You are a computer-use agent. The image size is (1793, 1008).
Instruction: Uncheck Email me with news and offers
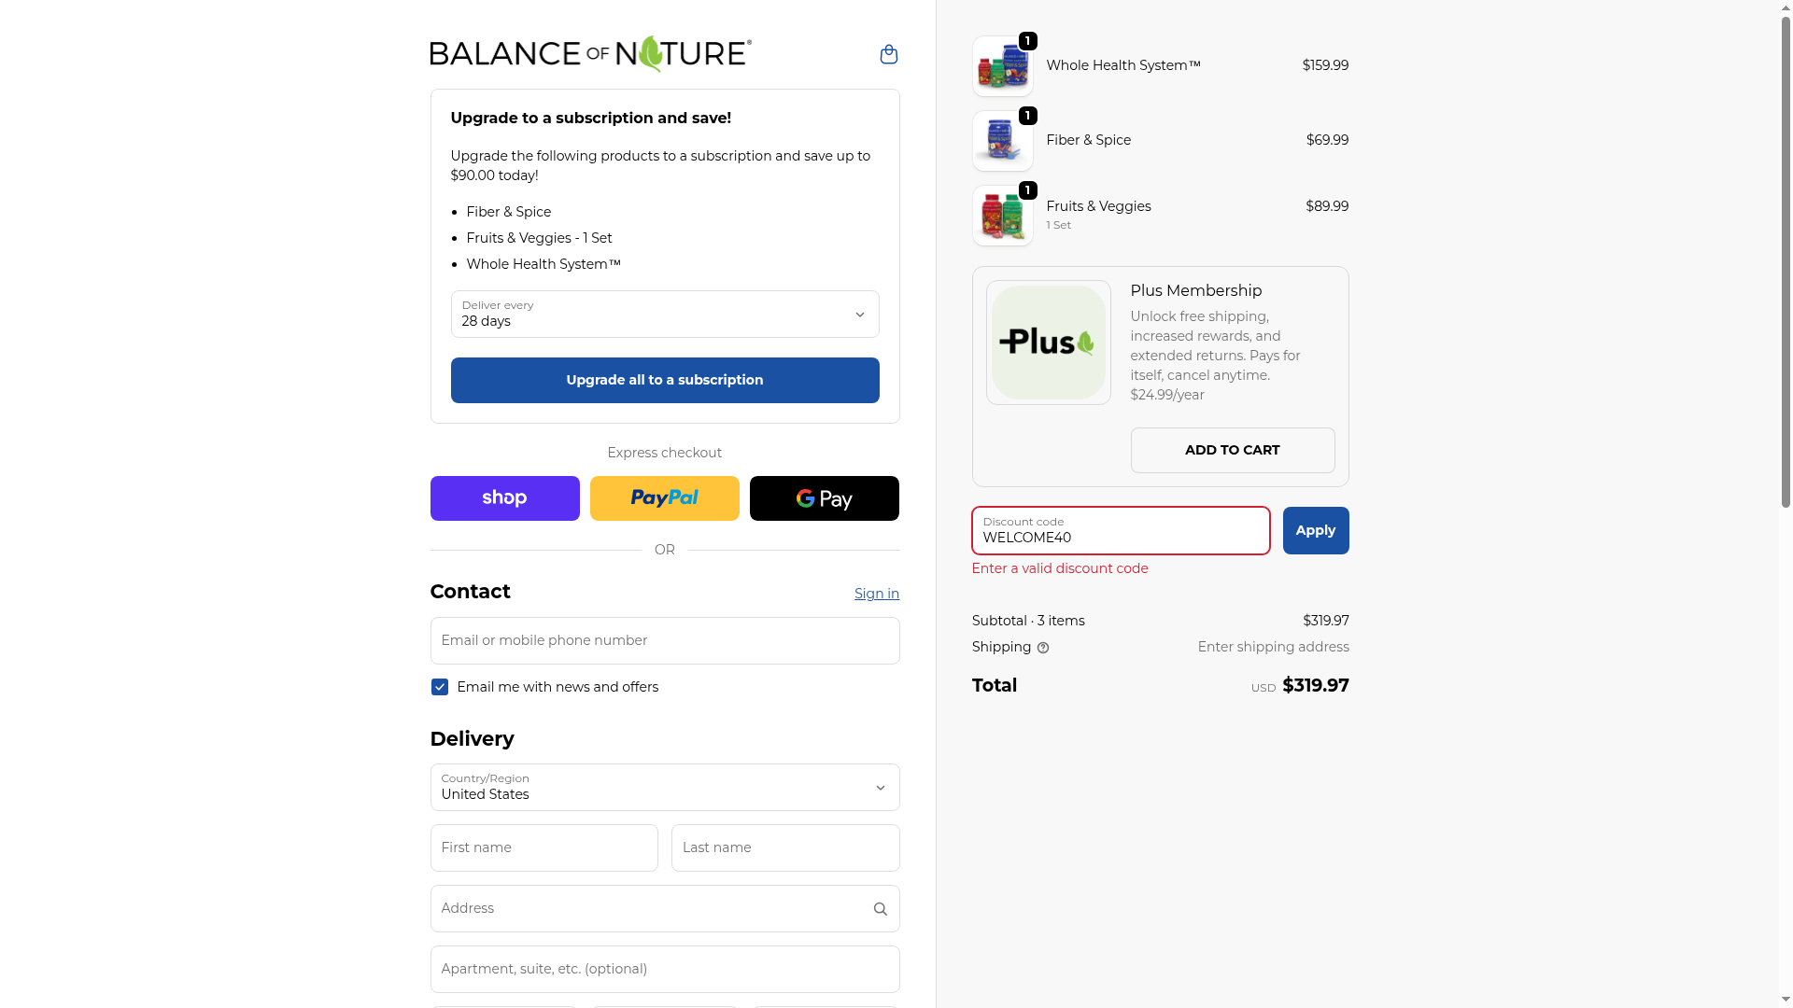coord(440,687)
